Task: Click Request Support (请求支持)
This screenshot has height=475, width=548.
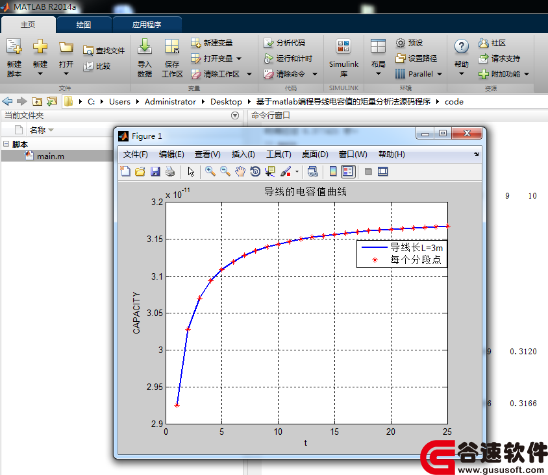Action: click(x=499, y=58)
